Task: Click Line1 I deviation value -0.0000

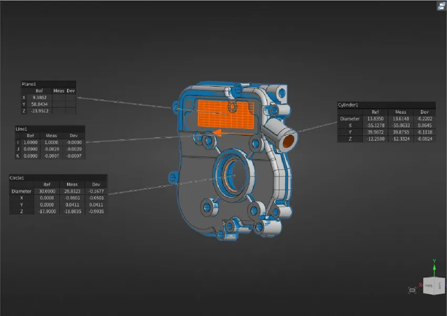Action: click(74, 142)
